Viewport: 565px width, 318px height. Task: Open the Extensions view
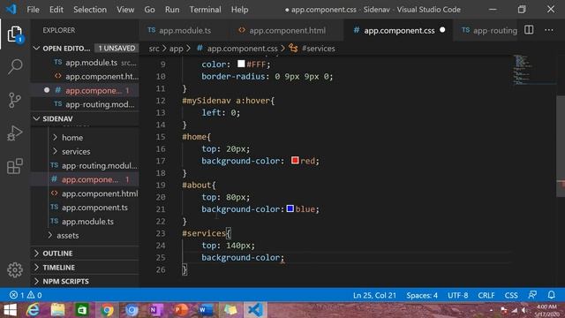(15, 166)
